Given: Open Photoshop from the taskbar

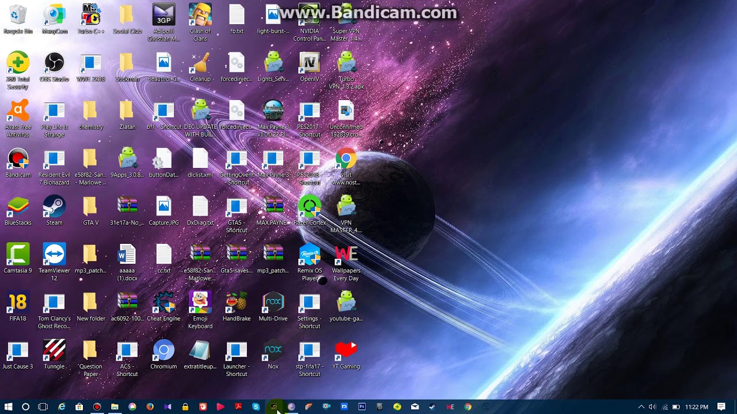Looking at the screenshot, I should (362, 407).
